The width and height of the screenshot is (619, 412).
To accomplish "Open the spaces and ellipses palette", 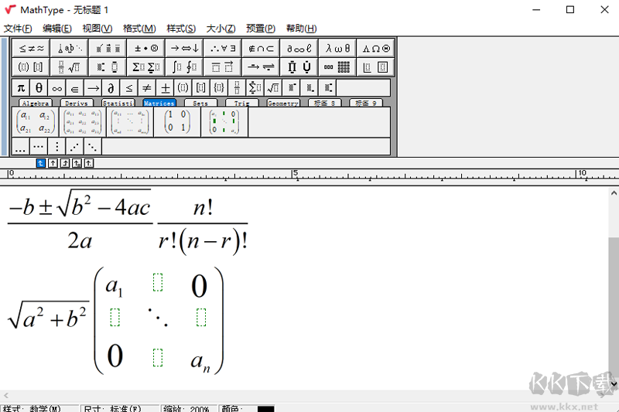I will click(x=70, y=48).
